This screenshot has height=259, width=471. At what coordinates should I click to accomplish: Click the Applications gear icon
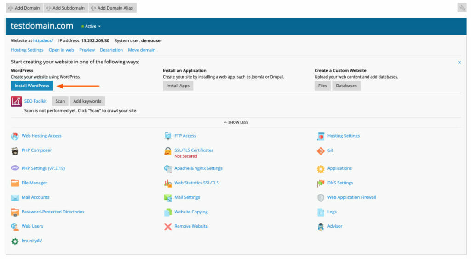tap(321, 168)
